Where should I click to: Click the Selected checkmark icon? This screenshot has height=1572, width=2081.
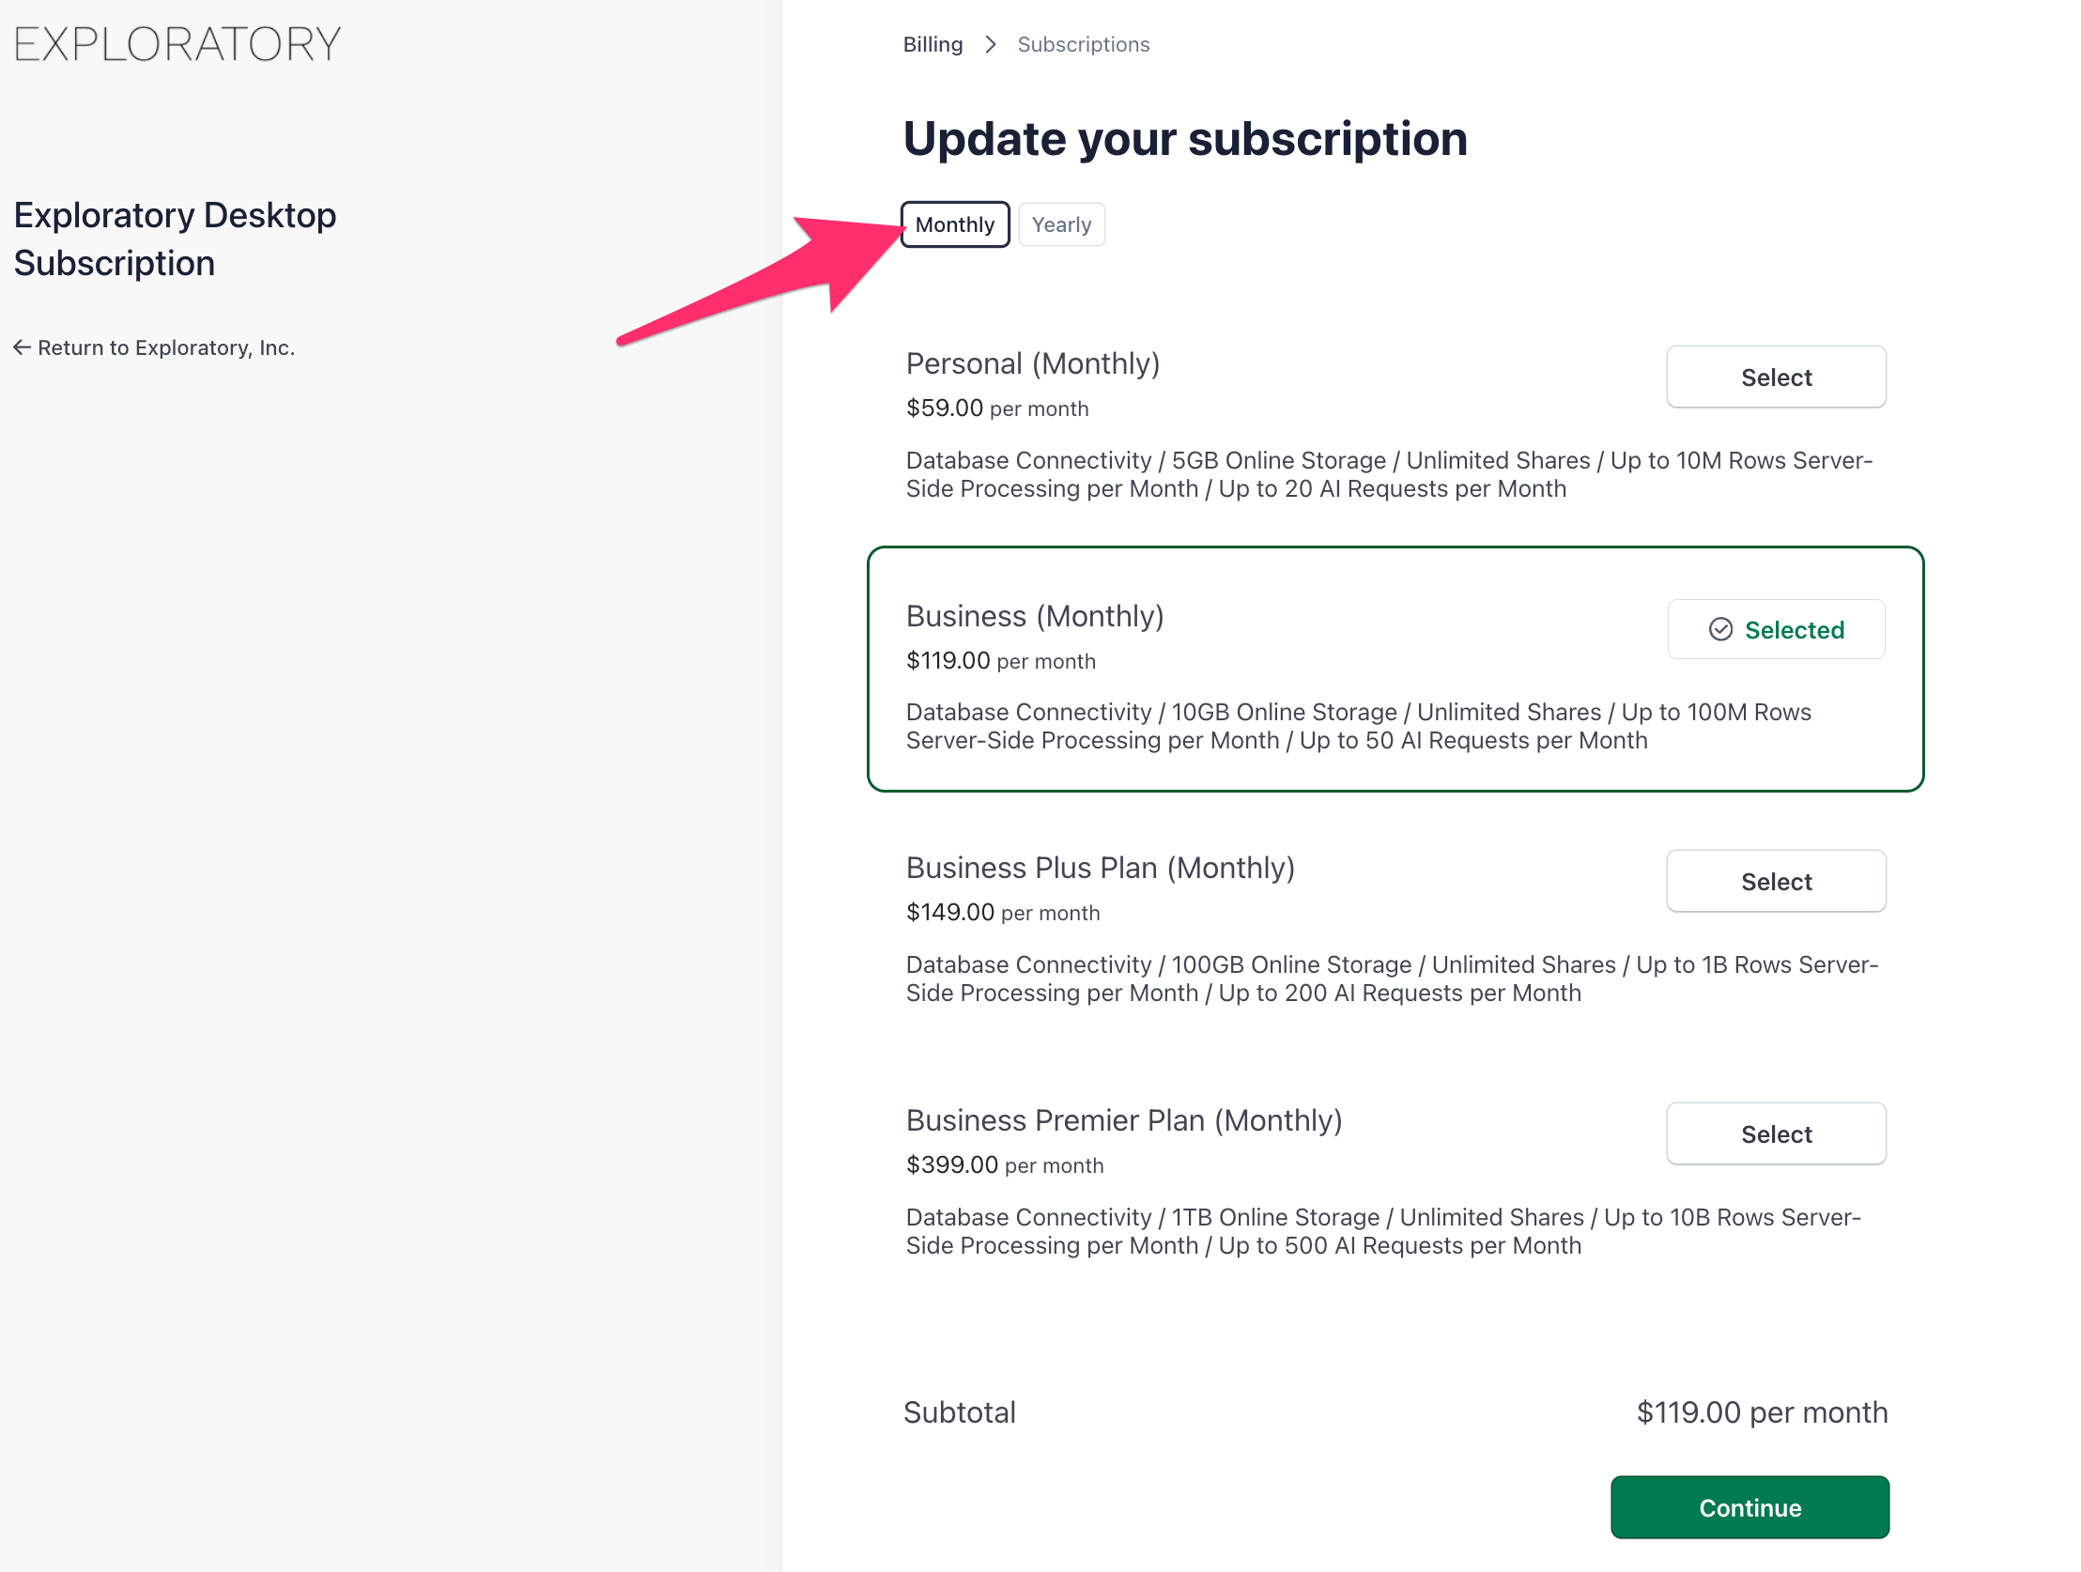pos(1719,629)
